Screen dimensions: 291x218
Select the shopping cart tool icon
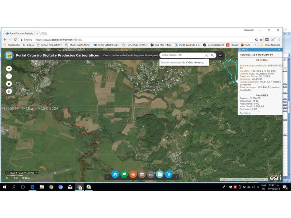[x=169, y=174]
